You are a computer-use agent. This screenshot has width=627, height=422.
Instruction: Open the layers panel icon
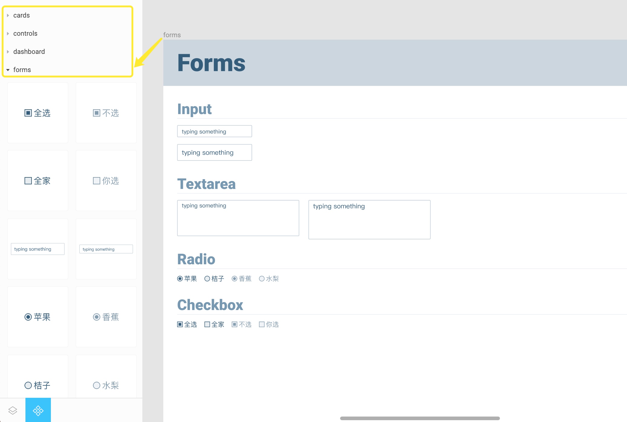13,410
